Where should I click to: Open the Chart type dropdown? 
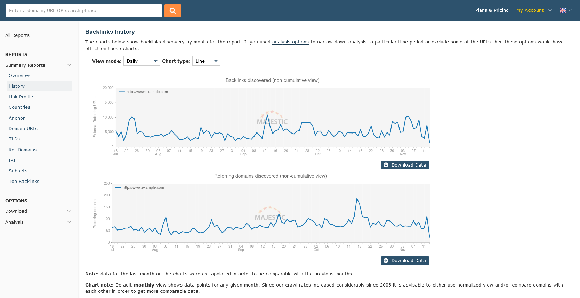[206, 61]
